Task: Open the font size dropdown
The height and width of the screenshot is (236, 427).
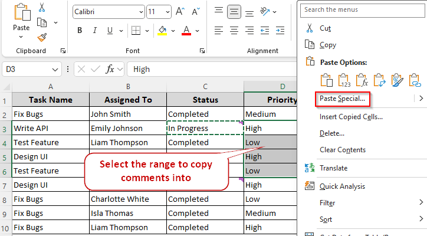Action: pos(168,12)
